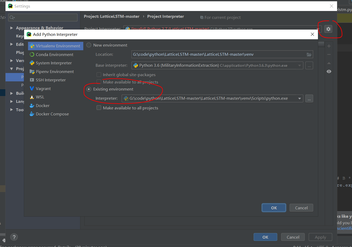
Task: Browse Location folder icon
Action: tap(309, 54)
